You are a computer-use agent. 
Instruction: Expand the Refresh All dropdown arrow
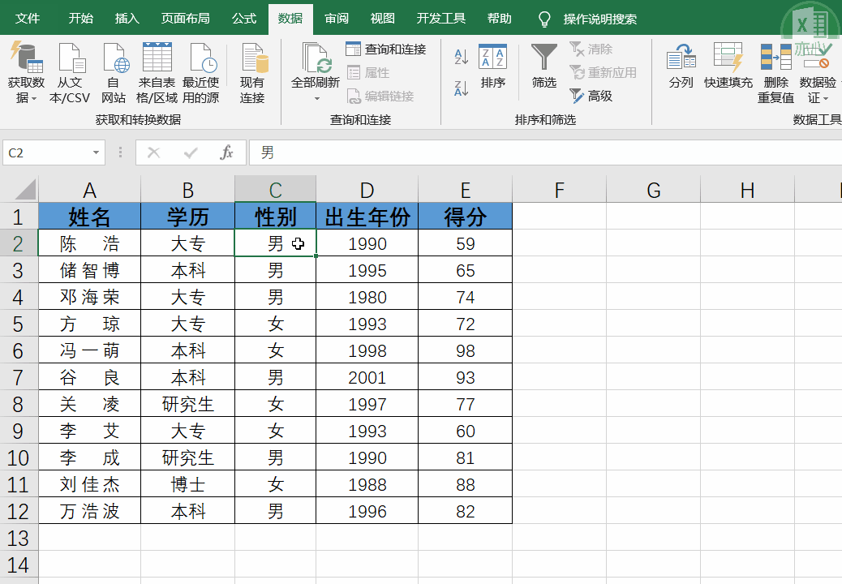coord(316,99)
